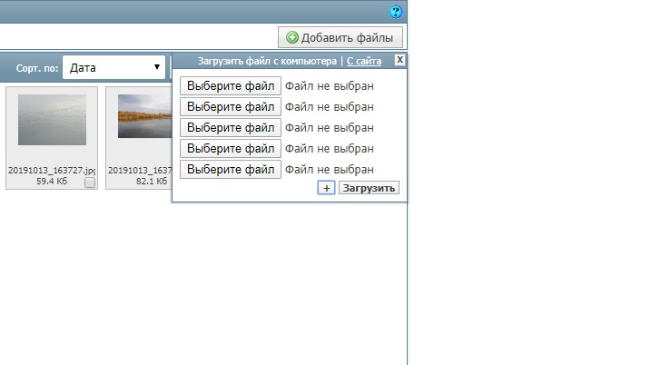Click the last Файл не выбран label

330,170
